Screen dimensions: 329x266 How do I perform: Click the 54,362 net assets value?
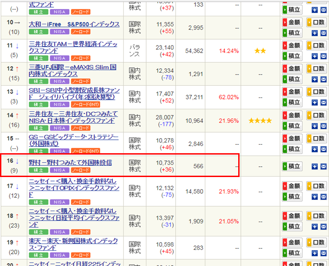point(194,51)
